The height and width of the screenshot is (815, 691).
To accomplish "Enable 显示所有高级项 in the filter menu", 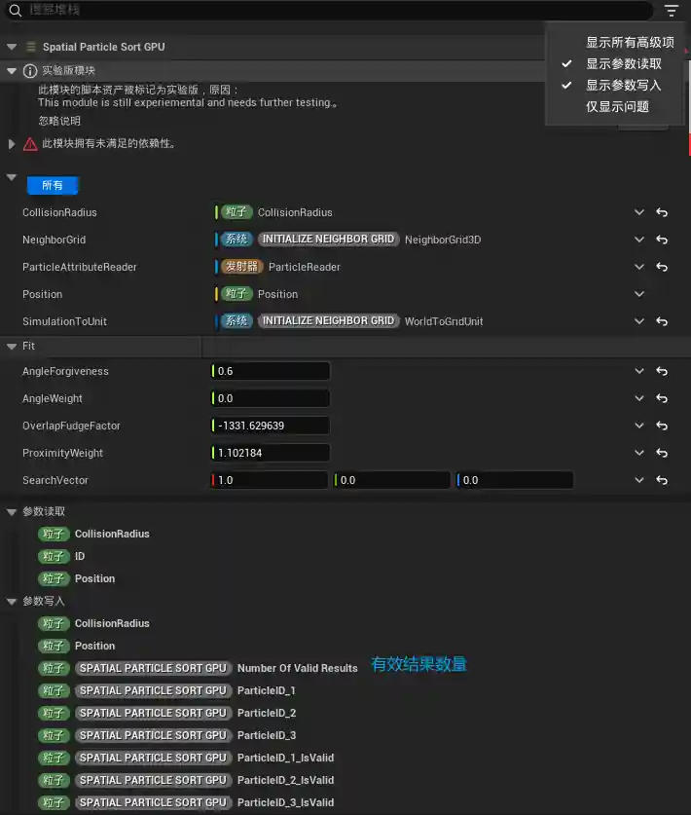I will (x=629, y=42).
